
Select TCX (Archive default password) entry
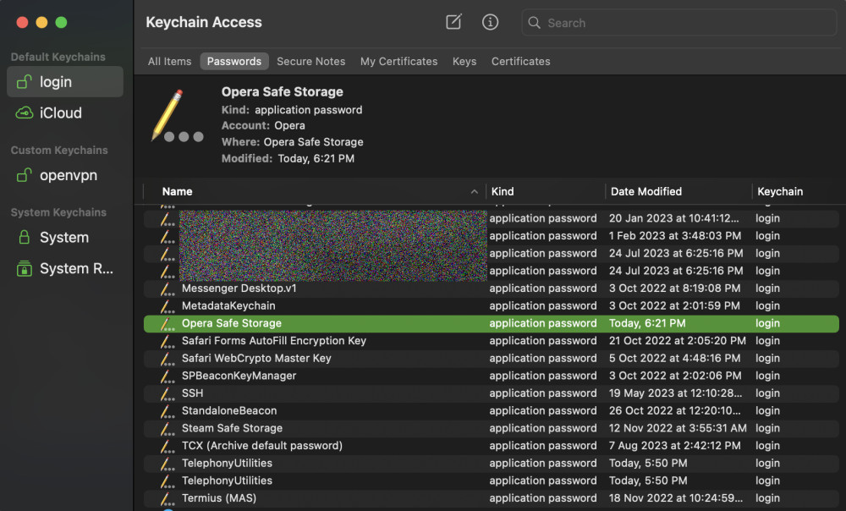(x=261, y=446)
